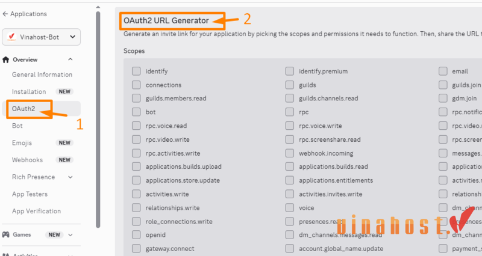Screen dimensions: 482x256
Task: Open the Bot settings page
Action: pyautogui.click(x=17, y=126)
